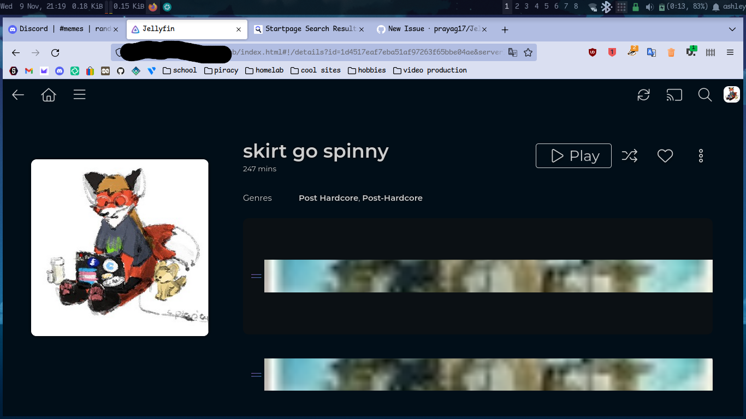Toggle favorite heart for skirt go spinny
Image resolution: width=746 pixels, height=419 pixels.
pos(665,155)
